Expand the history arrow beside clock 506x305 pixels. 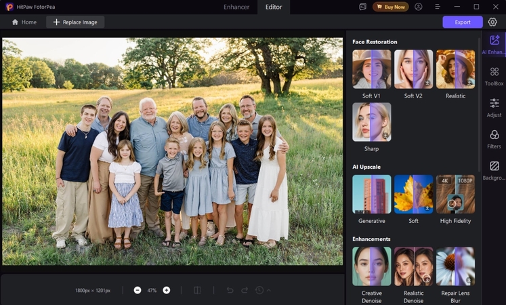click(268, 290)
